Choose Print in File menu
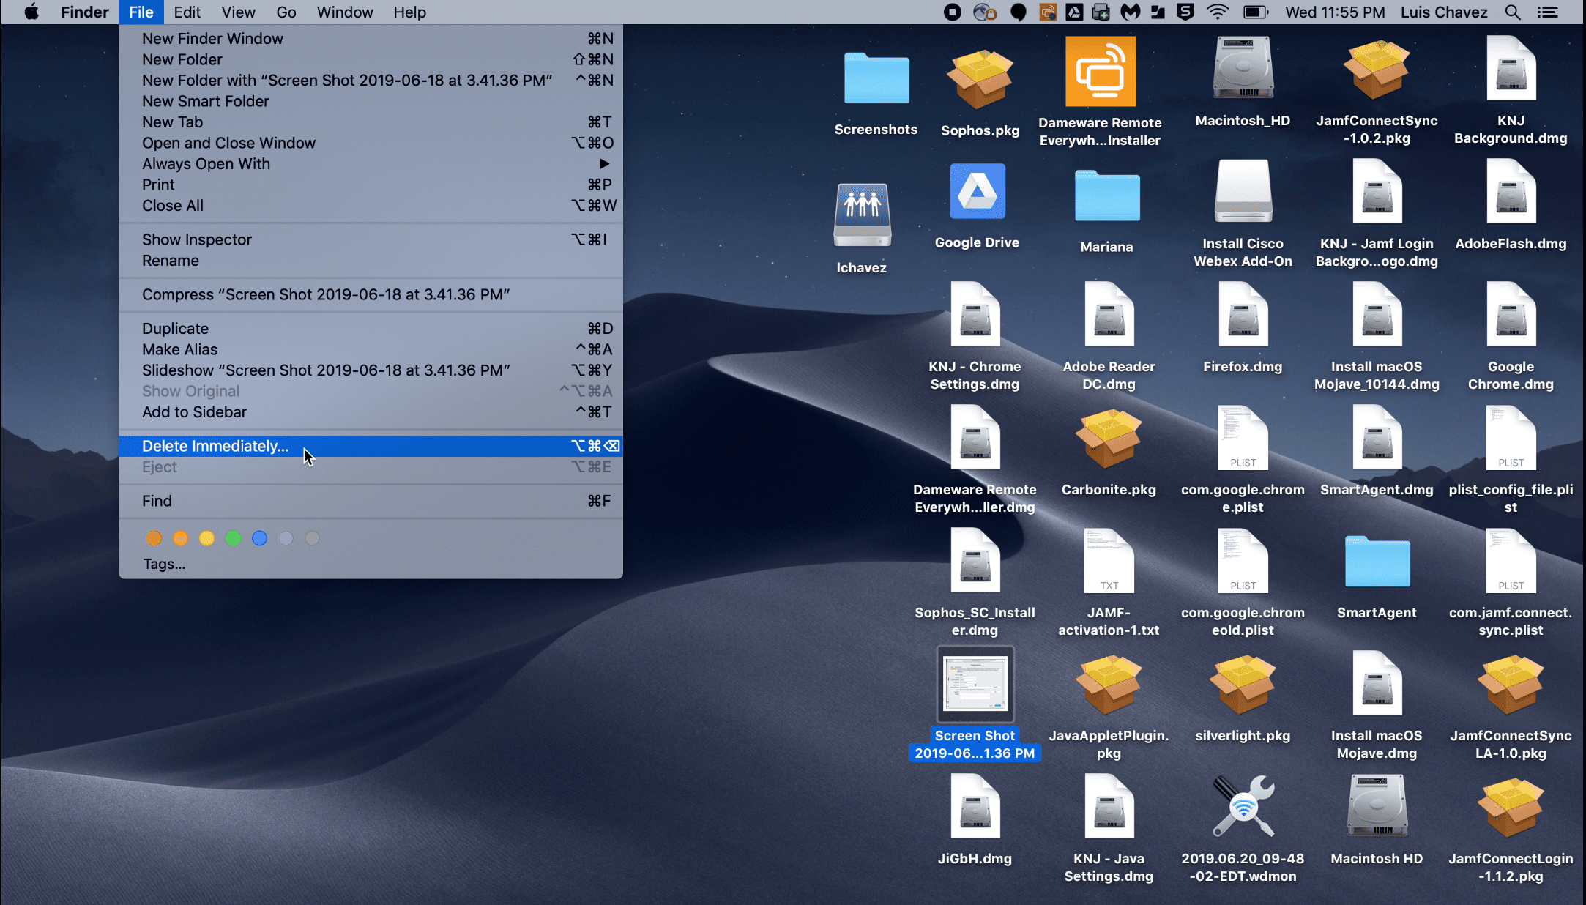Screen dimensions: 1586x905 (371, 185)
